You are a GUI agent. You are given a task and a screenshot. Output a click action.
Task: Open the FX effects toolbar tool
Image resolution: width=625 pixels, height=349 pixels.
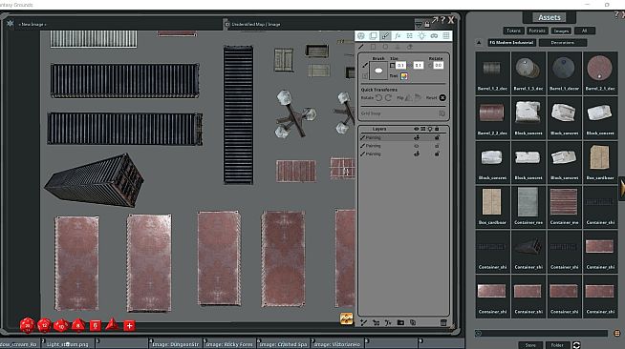[x=398, y=36]
